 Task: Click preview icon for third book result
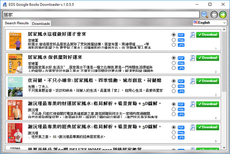pyautogui.click(x=193, y=81)
